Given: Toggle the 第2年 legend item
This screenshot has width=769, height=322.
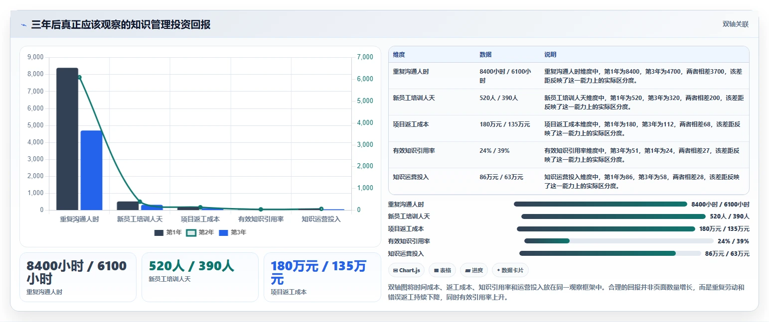Looking at the screenshot, I should [200, 232].
